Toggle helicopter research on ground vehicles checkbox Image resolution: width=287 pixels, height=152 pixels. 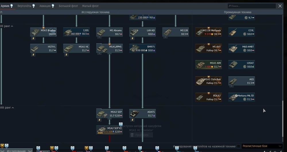[x=238, y=146]
